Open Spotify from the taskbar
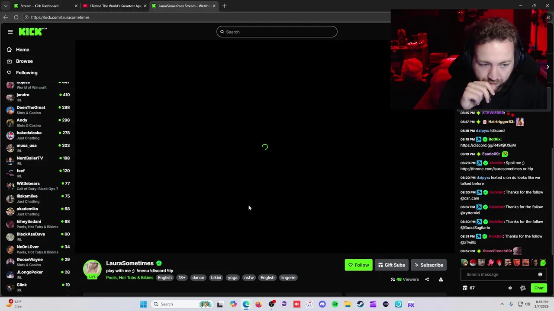 click(335, 304)
